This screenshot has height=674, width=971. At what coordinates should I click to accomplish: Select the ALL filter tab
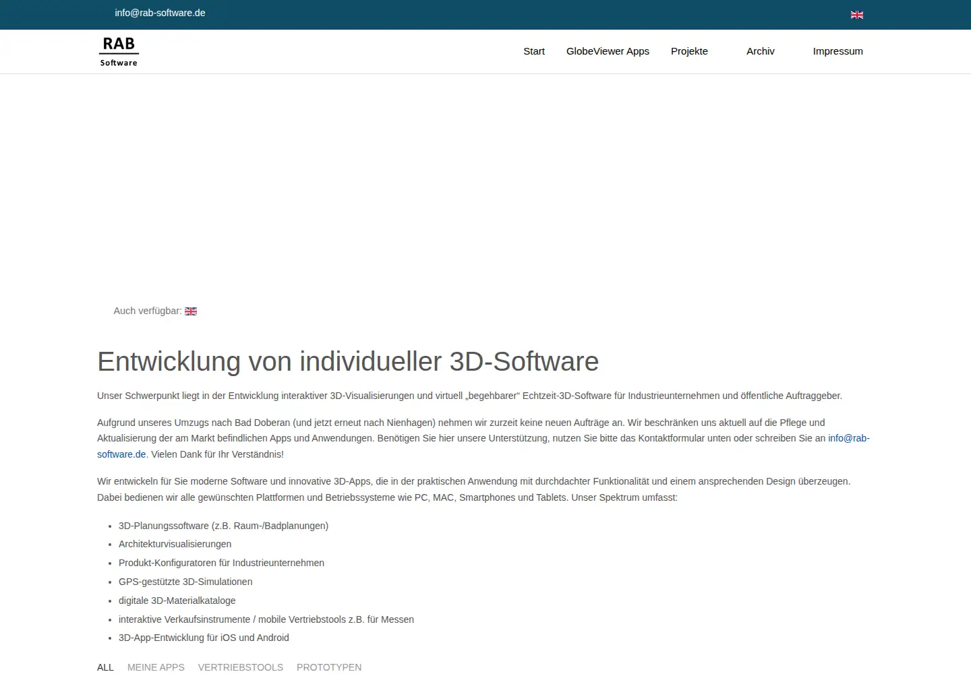point(105,667)
